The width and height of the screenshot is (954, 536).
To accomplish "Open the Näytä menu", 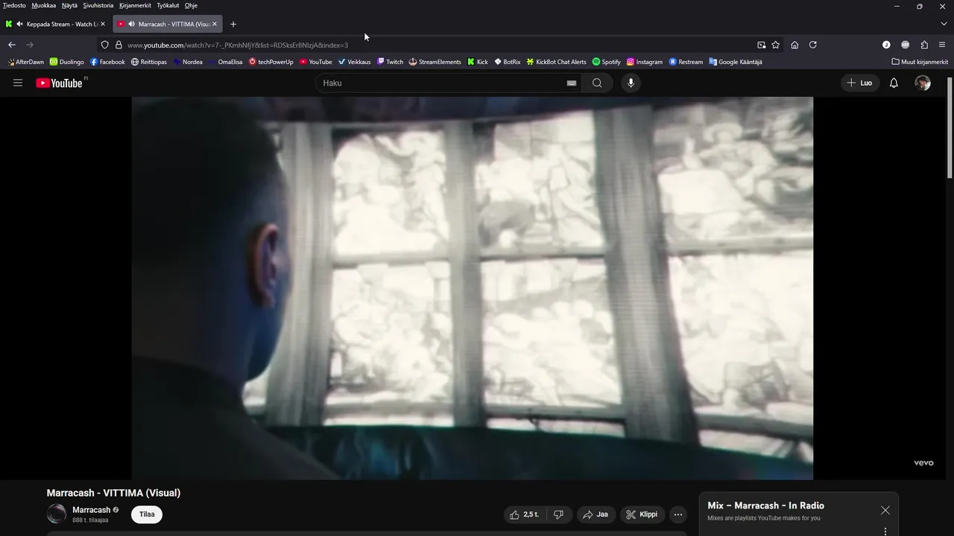I will [69, 5].
